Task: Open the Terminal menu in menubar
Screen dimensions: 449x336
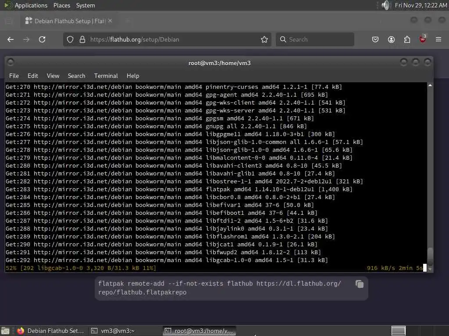Action: pos(106,76)
